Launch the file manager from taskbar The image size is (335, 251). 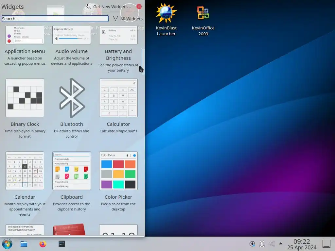pos(24,244)
